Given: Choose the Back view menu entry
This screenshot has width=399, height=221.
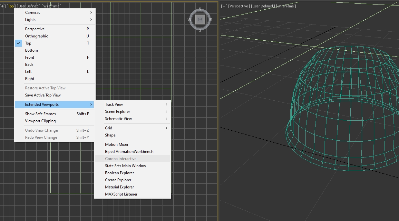Looking at the screenshot, I should pyautogui.click(x=55, y=65).
